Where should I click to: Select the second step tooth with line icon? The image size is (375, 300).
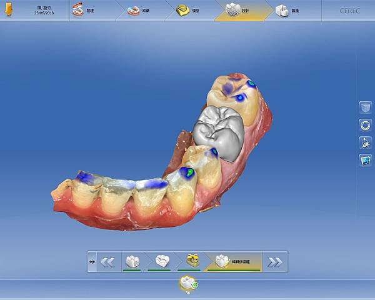[x=162, y=261]
